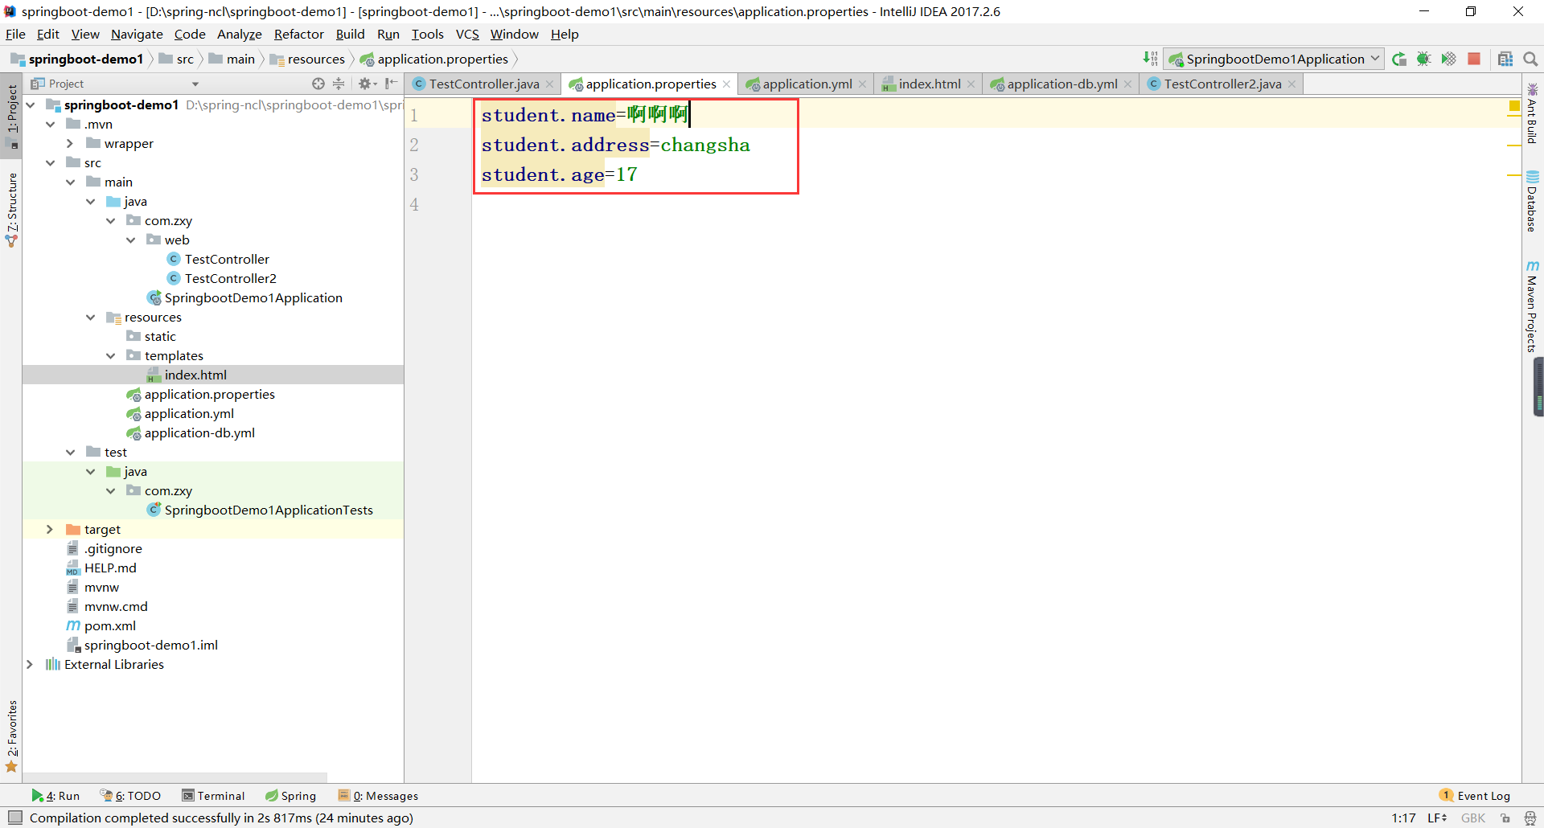Stop the running application with red square
Screen dimensions: 1544x828
tap(1474, 59)
